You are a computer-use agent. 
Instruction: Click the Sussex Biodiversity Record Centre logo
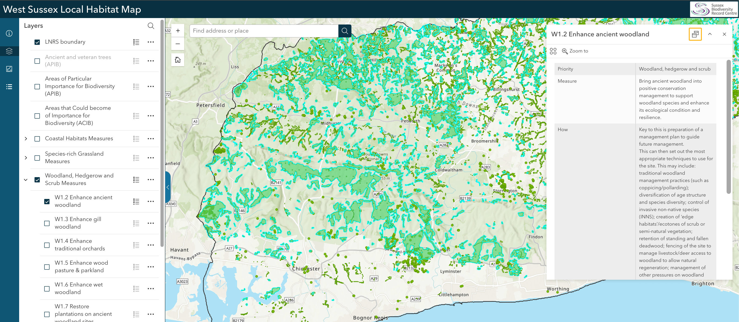click(x=714, y=9)
